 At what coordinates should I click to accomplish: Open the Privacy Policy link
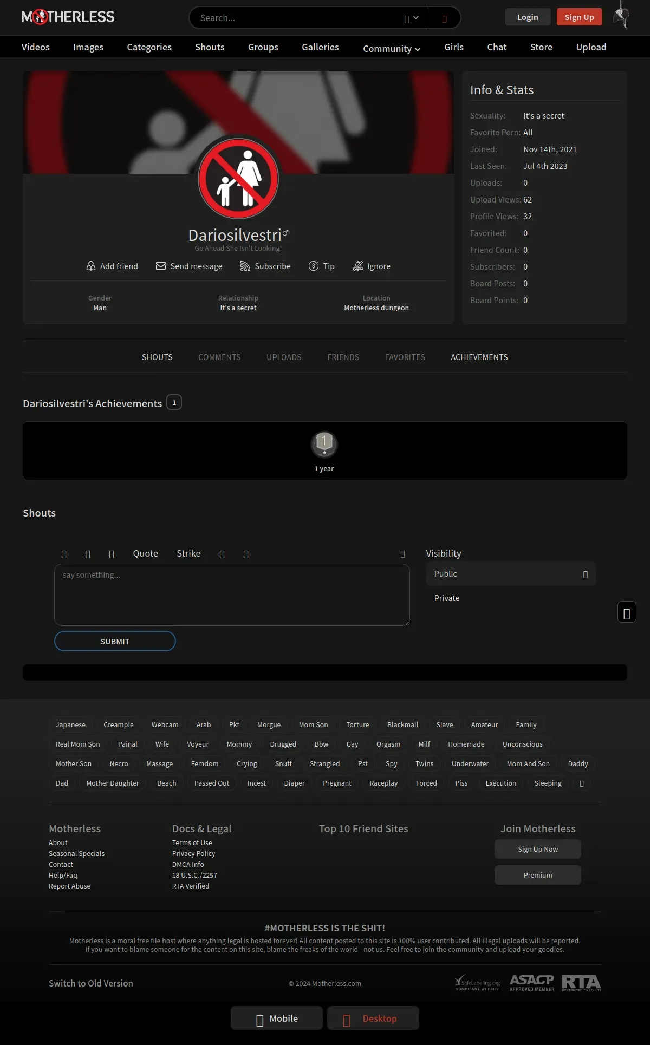pyautogui.click(x=193, y=854)
